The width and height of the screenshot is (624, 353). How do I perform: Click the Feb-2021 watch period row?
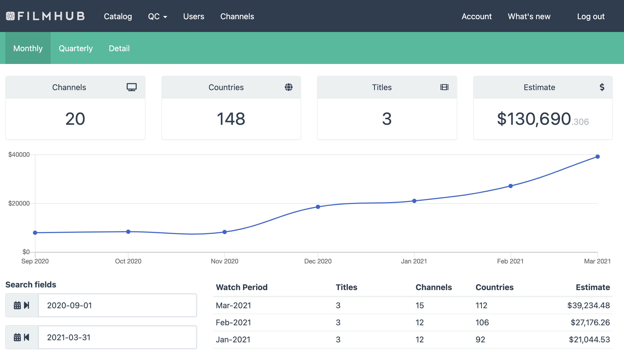(x=233, y=323)
